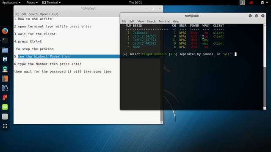Image resolution: width=271 pixels, height=152 pixels.
Task: Click the root@kali terminal title text
Action: (x=193, y=16)
